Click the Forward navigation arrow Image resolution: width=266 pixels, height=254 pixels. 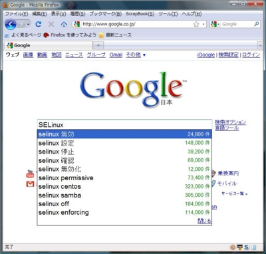(21, 24)
